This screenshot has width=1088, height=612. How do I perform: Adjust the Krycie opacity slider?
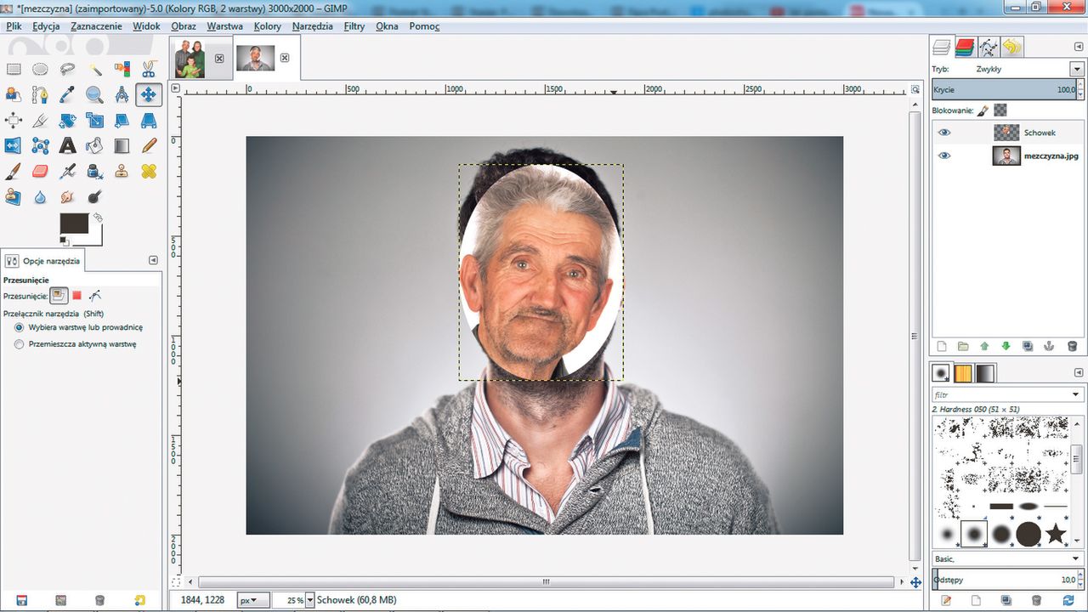pyautogui.click(x=1007, y=89)
